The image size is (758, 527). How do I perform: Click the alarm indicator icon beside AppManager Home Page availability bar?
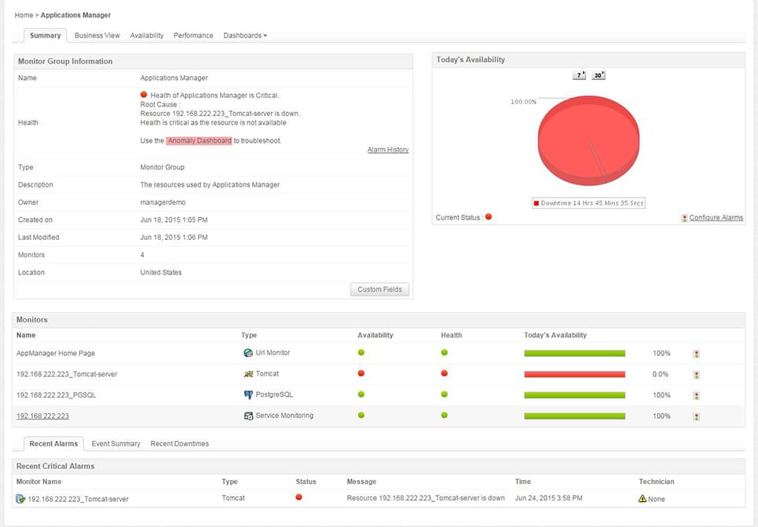click(695, 353)
